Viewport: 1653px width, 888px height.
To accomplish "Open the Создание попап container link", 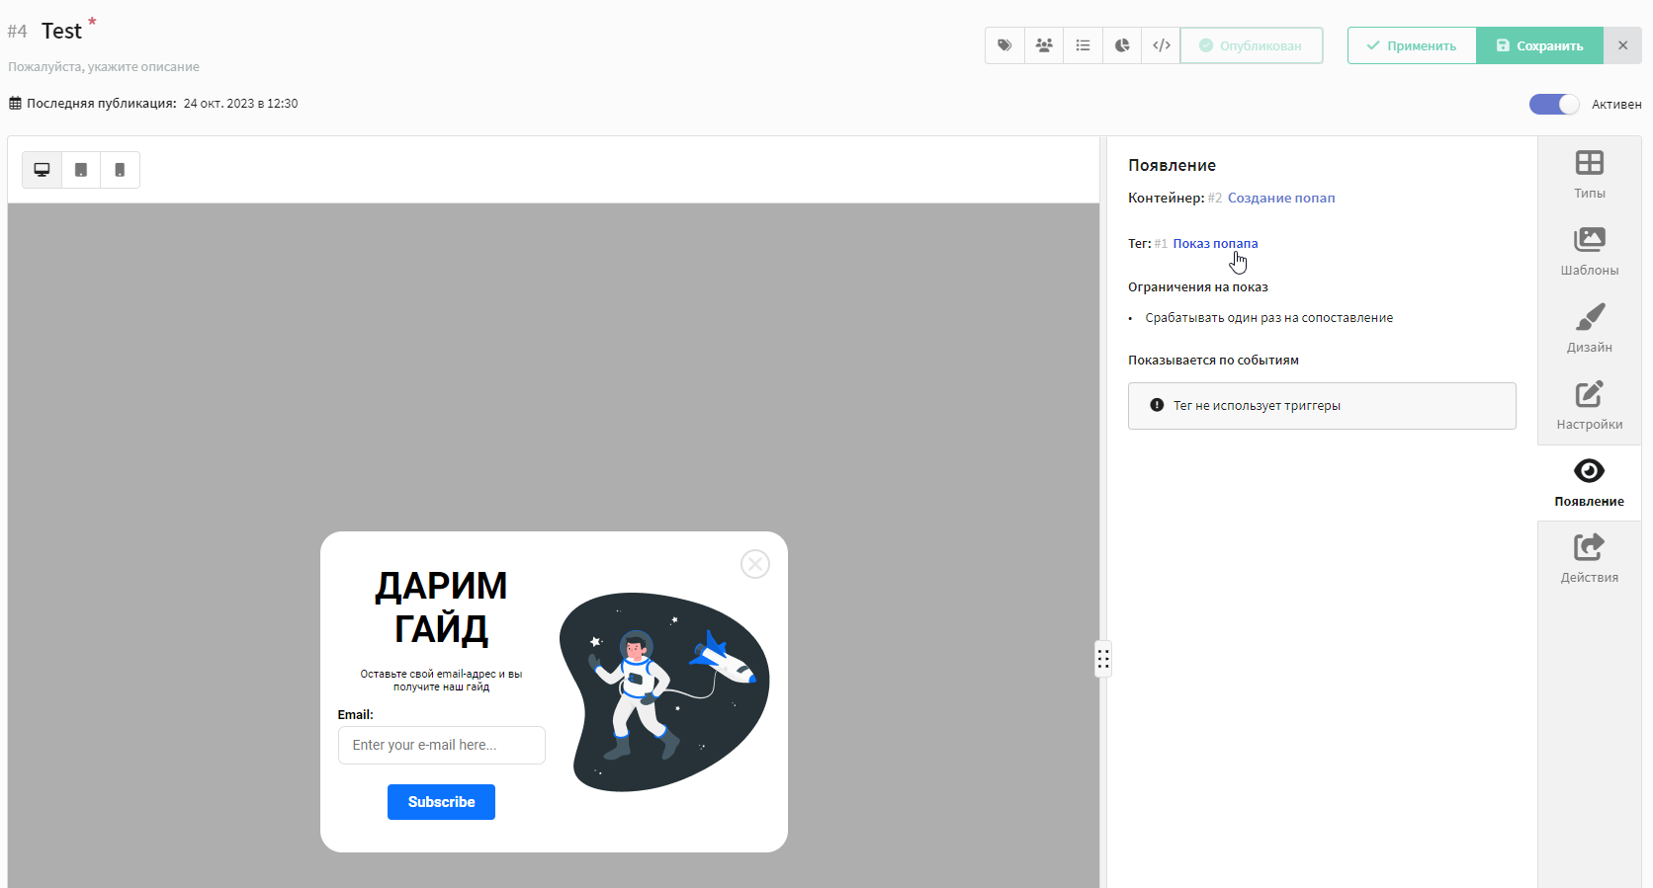I will click(1281, 198).
